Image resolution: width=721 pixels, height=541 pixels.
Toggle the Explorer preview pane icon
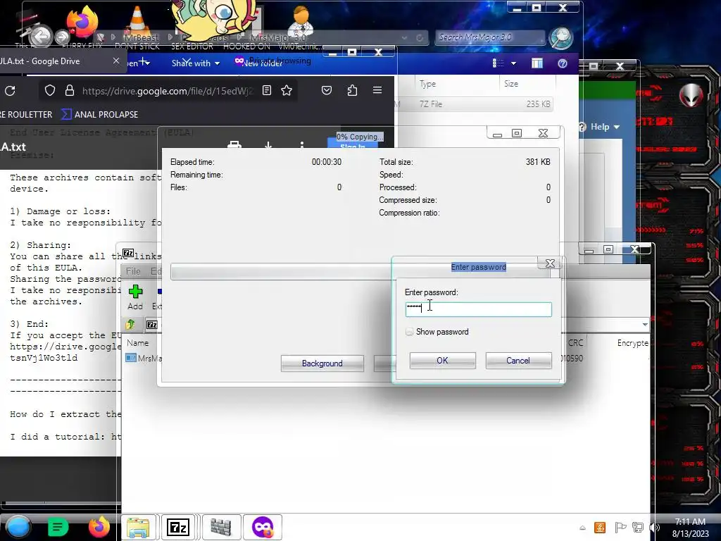click(x=537, y=63)
